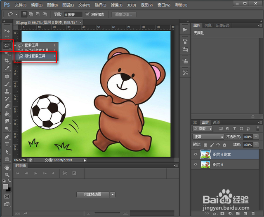Screen dimensions: 264x217
Task: Select the Rectangular Marquee tool
Action: coord(7,37)
